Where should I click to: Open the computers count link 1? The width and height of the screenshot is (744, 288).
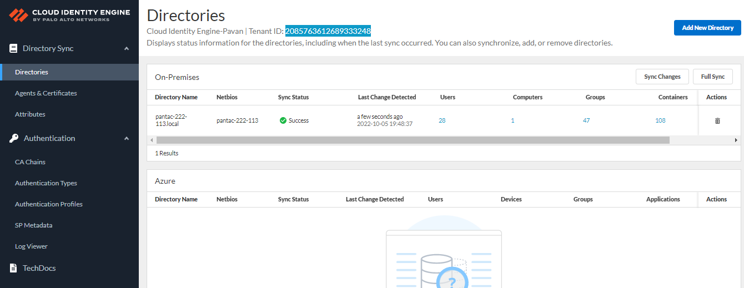(512, 120)
